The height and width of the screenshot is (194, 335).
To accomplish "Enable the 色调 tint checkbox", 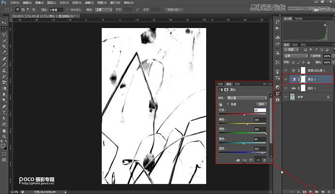I will click(228, 104).
